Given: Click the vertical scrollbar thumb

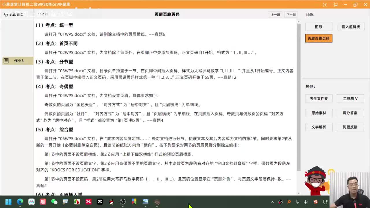Looking at the screenshot, I should 299,97.
